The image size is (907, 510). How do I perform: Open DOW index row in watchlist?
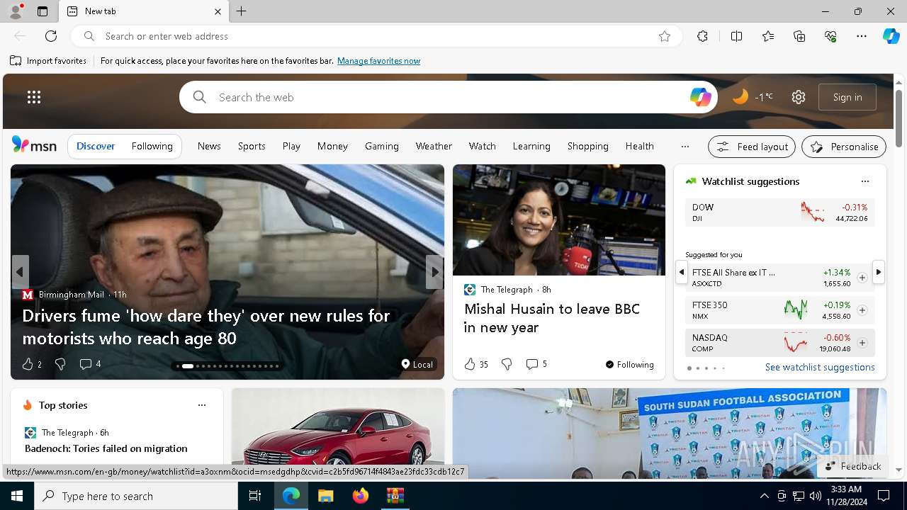779,212
